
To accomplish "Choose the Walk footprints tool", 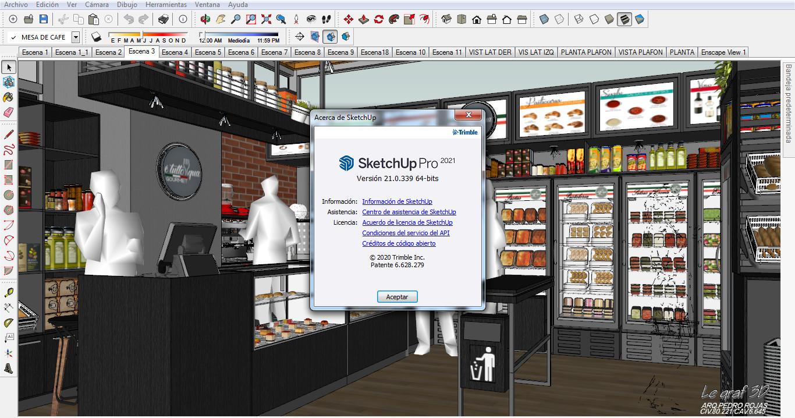I will coord(326,19).
